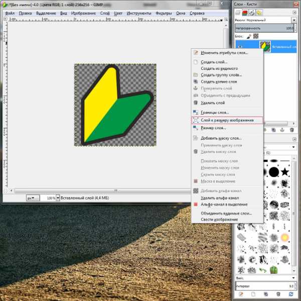Click the trash icon in the Layers panel
The height and width of the screenshot is (301, 301).
[x=291, y=130]
